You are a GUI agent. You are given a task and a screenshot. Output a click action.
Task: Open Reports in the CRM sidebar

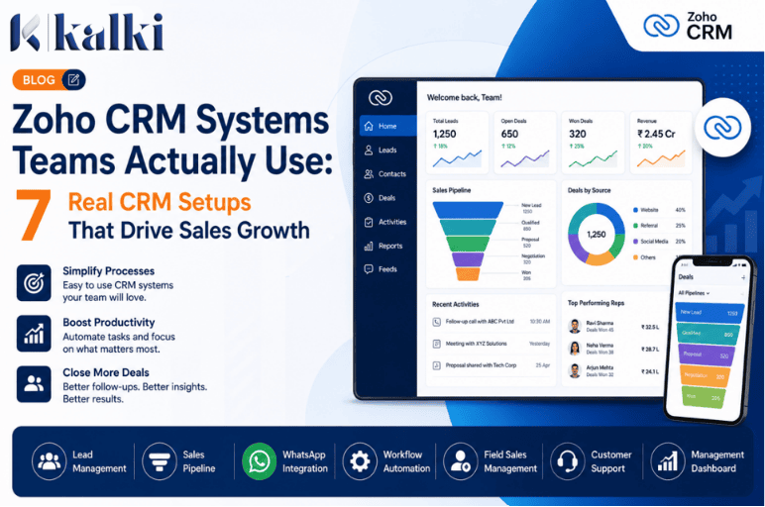tap(387, 246)
